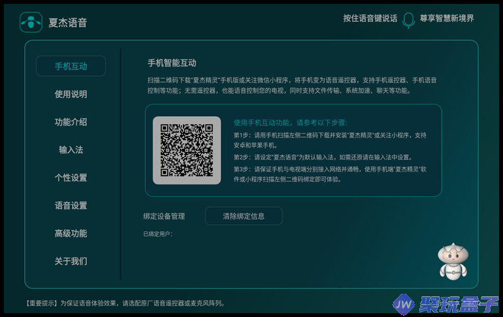Image resolution: width=503 pixels, height=317 pixels.
Task: Click the 扫描二维码下载 description paragraph
Action: tap(292, 85)
